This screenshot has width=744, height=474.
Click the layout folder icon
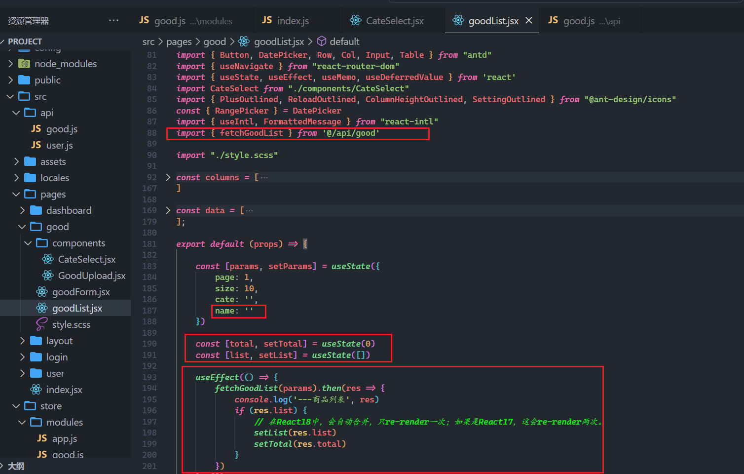(36, 341)
